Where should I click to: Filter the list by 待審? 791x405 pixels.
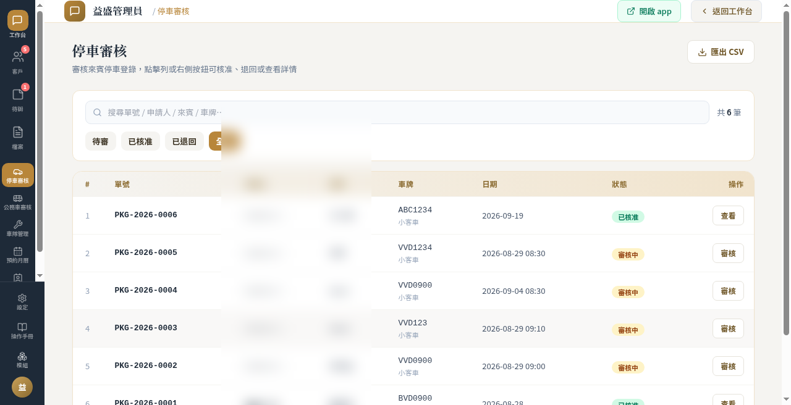pos(101,141)
